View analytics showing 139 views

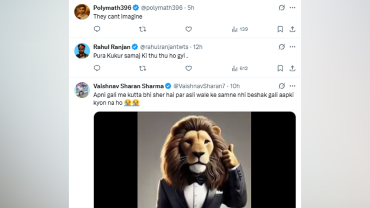click(x=240, y=29)
